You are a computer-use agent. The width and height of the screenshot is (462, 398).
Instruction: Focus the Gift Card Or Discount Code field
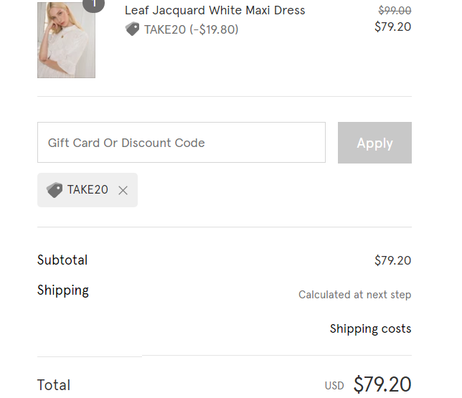(x=181, y=143)
